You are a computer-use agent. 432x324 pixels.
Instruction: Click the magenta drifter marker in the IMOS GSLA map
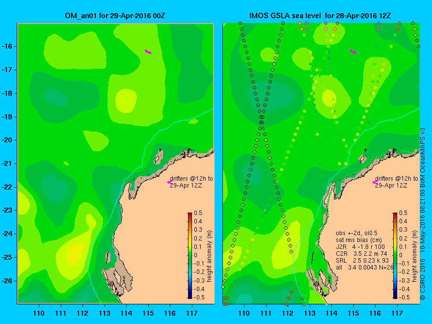353,52
